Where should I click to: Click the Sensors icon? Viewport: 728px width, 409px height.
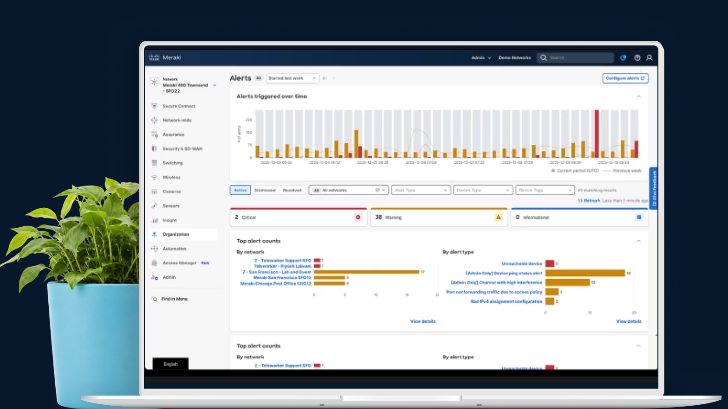(155, 206)
